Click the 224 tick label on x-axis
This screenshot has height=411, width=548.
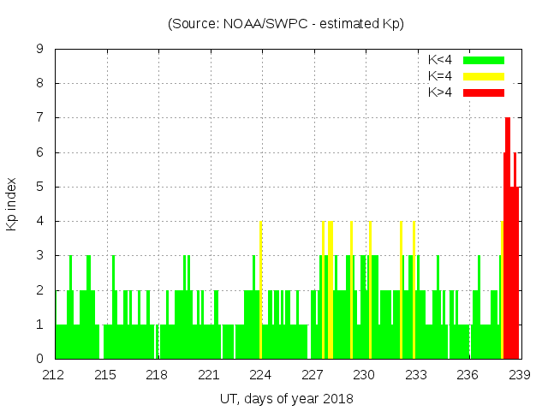(x=260, y=375)
